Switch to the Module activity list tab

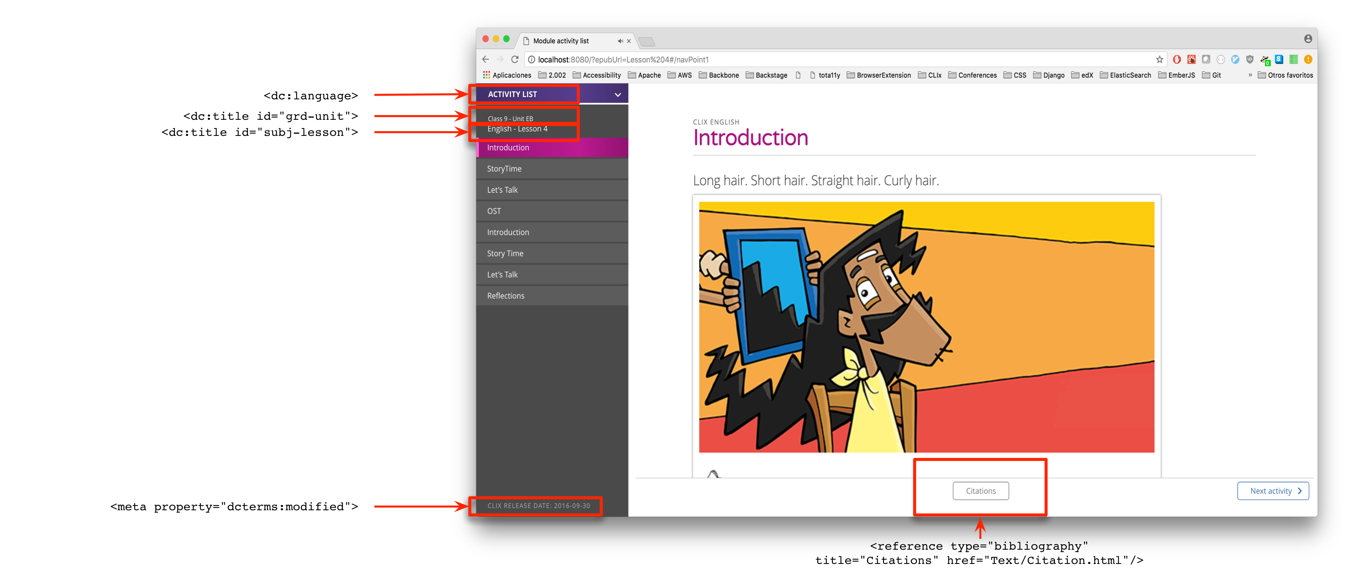(x=561, y=41)
